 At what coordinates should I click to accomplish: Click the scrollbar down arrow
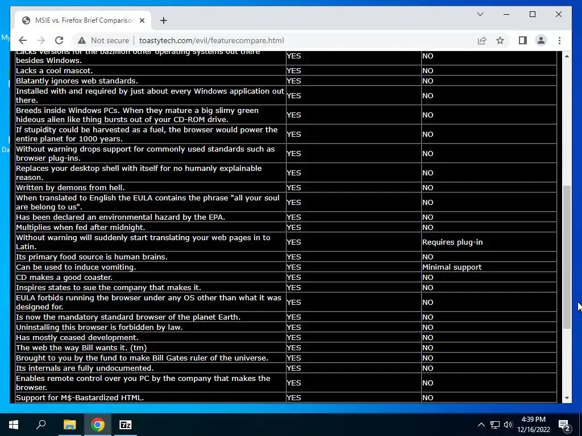[x=567, y=398]
